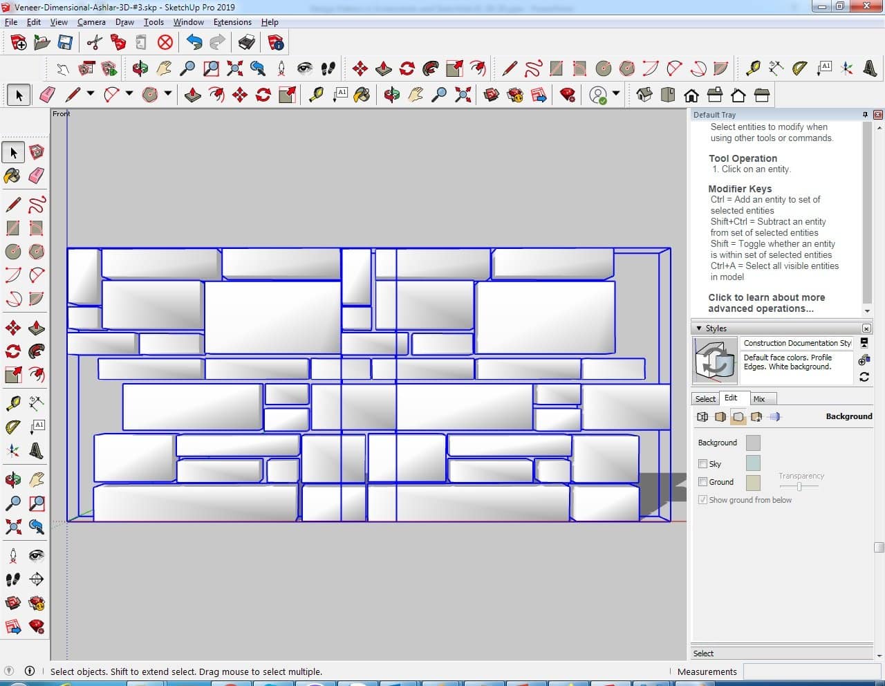Viewport: 885px width, 686px height.
Task: Toggle Show ground from below checkbox
Action: click(702, 500)
